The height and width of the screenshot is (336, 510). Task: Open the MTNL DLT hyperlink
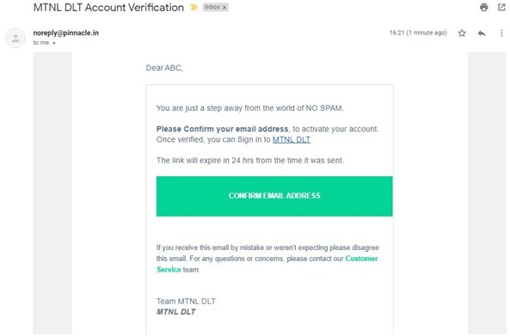point(292,140)
